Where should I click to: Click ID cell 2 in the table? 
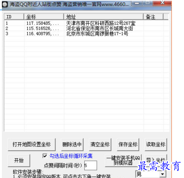tap(7, 29)
